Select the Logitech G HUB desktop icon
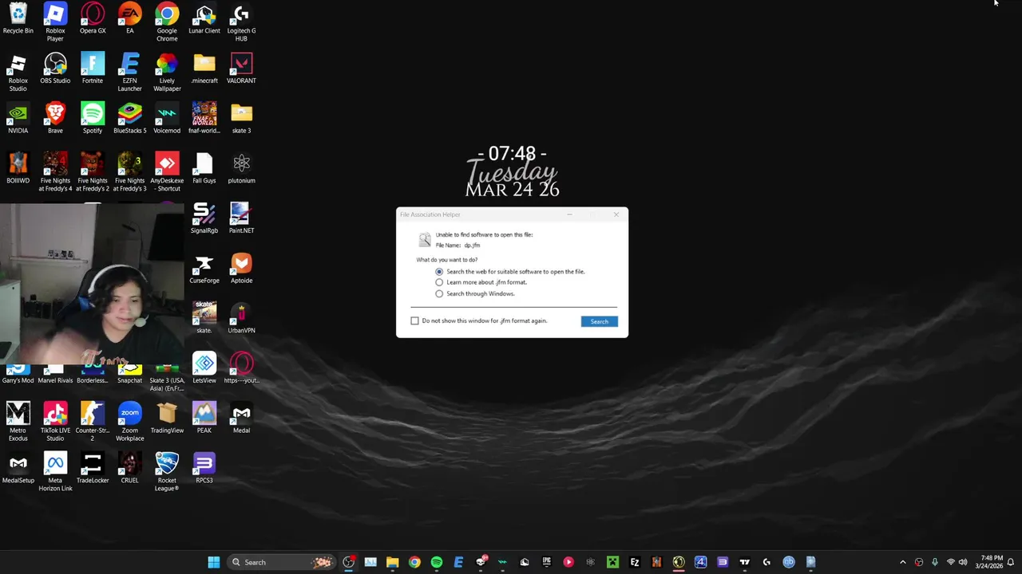Image resolution: width=1022 pixels, height=574 pixels. pos(241,22)
